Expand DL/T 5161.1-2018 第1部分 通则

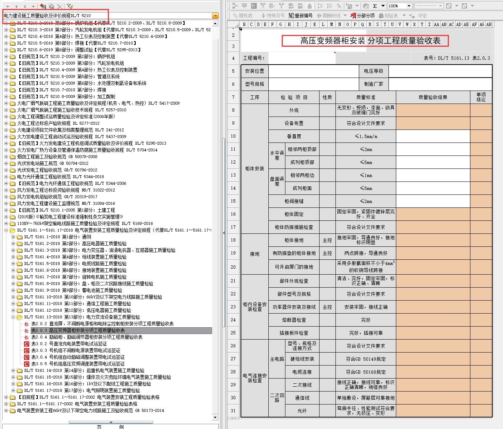(x=13, y=237)
